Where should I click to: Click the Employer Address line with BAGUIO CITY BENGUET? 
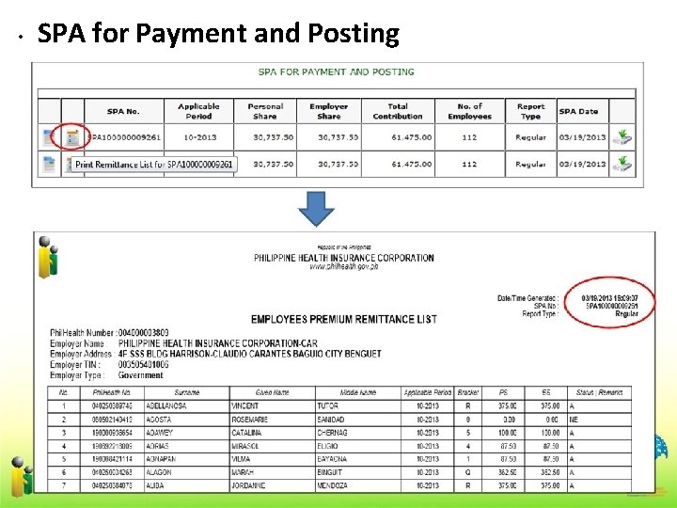click(249, 354)
